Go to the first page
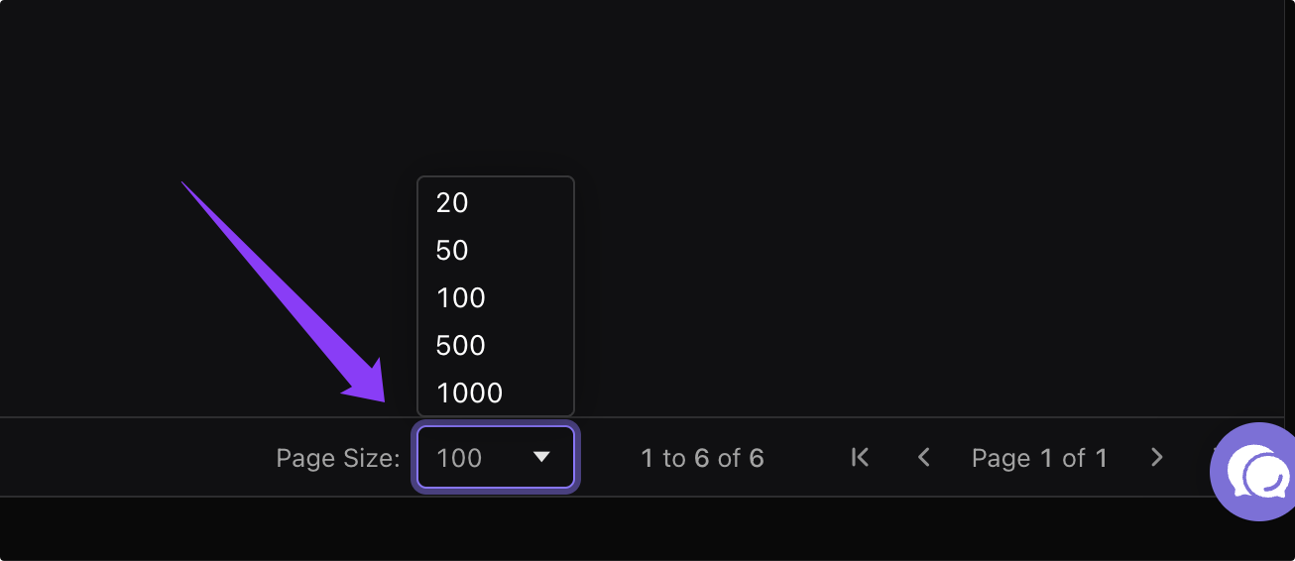Viewport: 1295px width, 561px height. click(860, 457)
